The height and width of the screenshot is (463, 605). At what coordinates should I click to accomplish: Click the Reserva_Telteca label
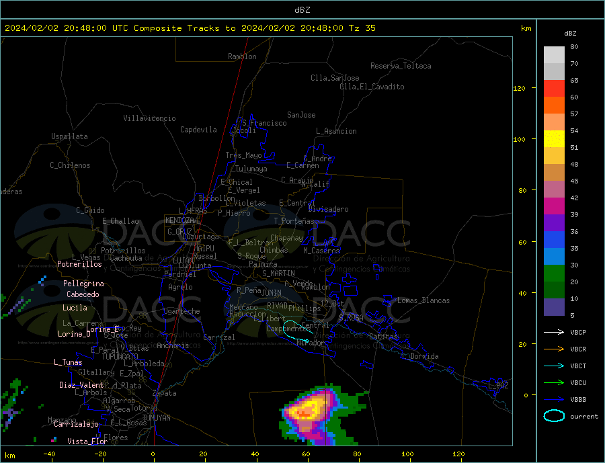[x=401, y=66]
